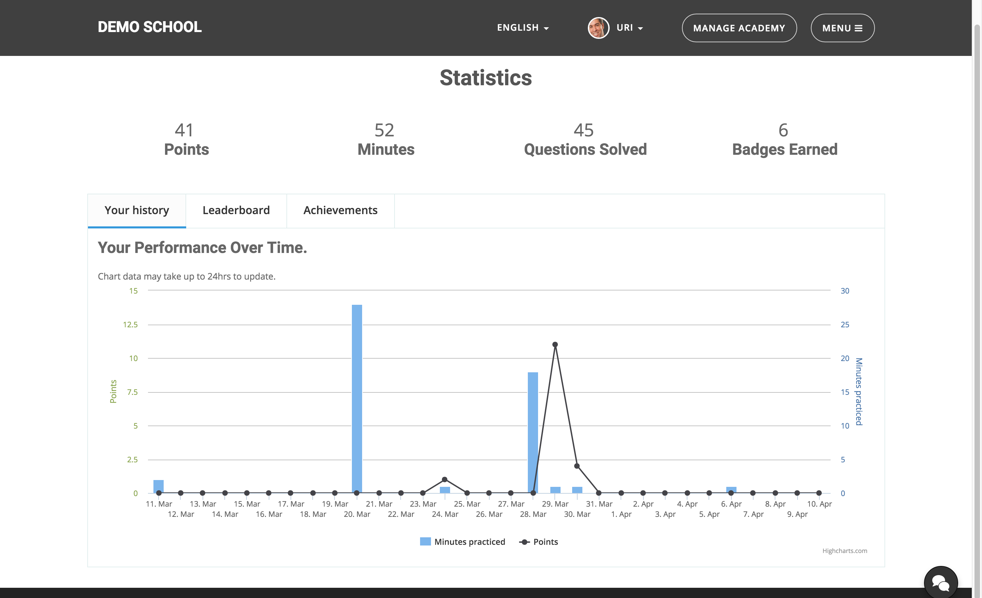Open the Menu dropdown button
The width and height of the screenshot is (982, 598).
tap(843, 28)
